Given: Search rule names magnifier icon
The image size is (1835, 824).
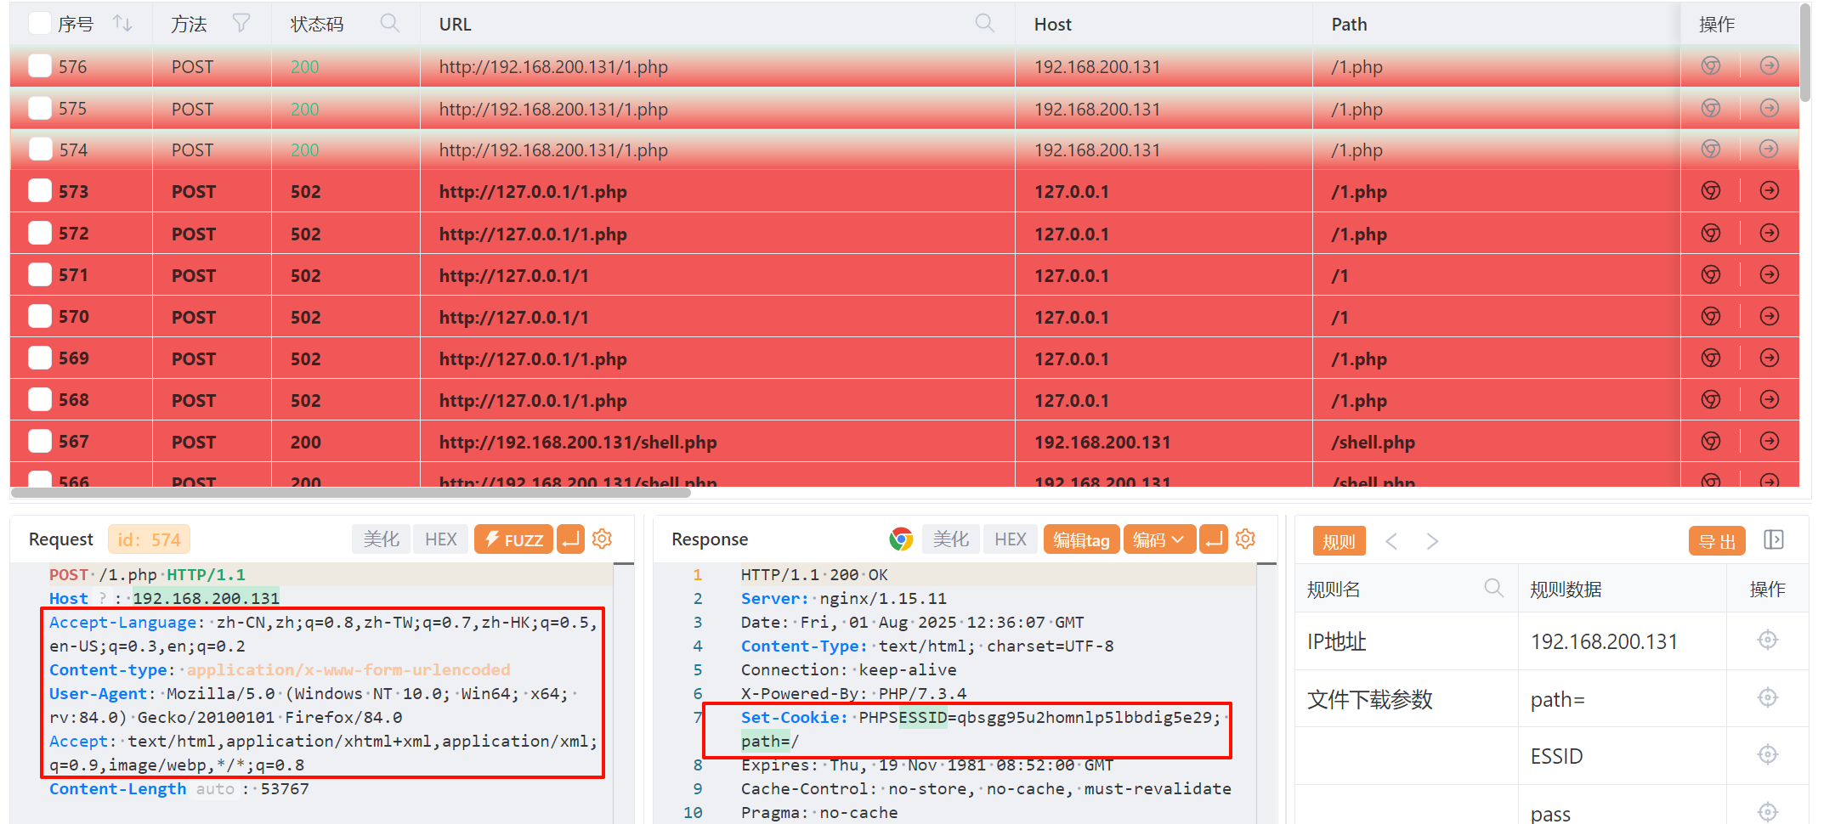Looking at the screenshot, I should pyautogui.click(x=1493, y=588).
